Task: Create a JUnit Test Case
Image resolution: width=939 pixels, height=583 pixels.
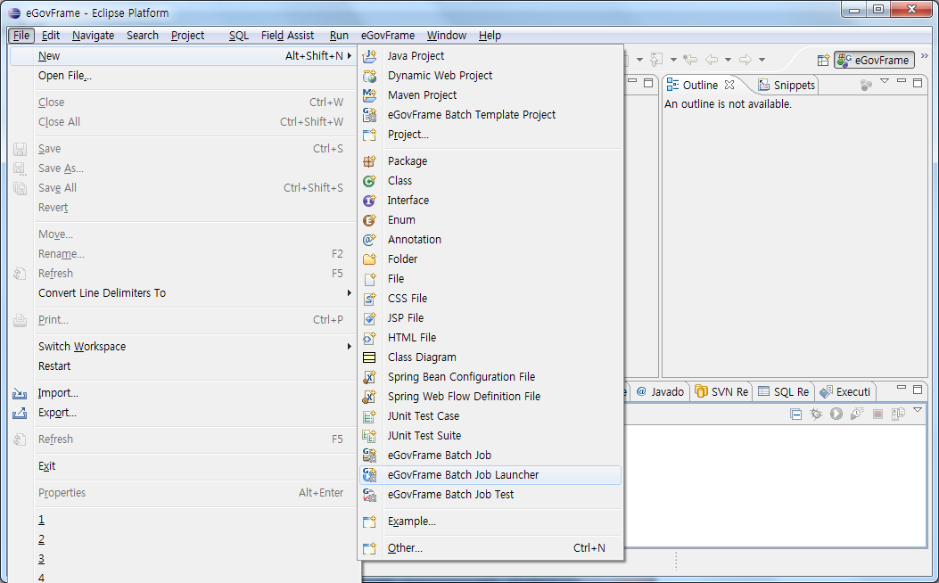Action: [x=423, y=416]
